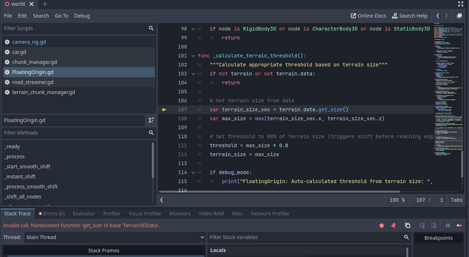Collapse the code fold arrow at line 103

coord(193,74)
